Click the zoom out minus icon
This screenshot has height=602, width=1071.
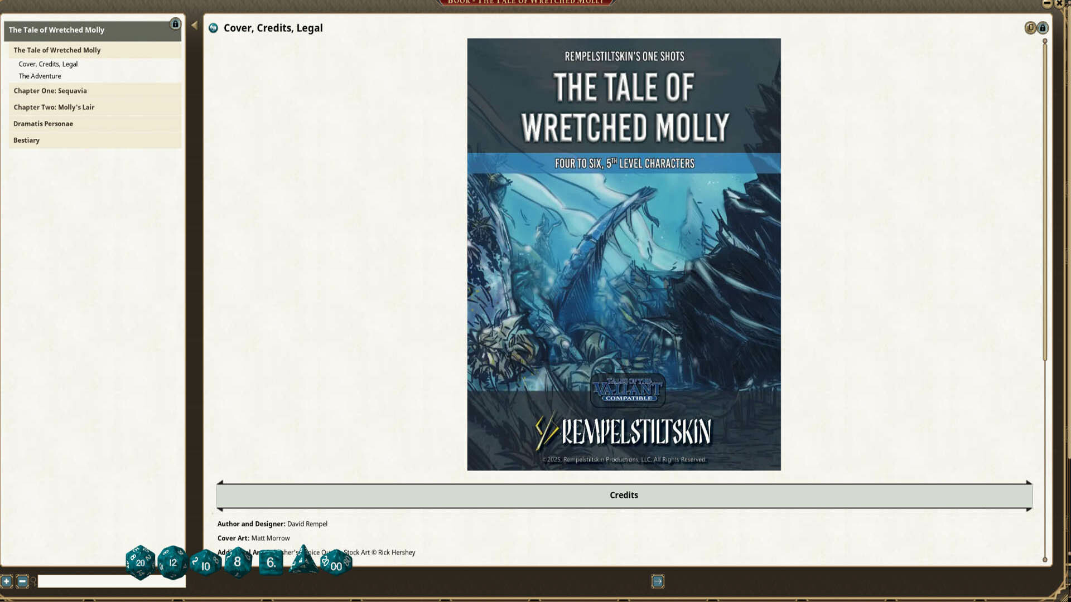21,582
